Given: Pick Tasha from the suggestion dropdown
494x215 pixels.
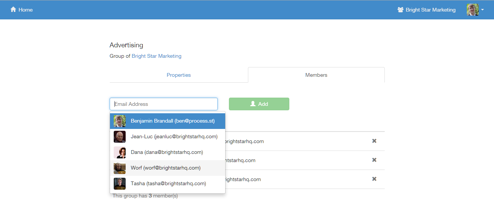Looking at the screenshot, I should pyautogui.click(x=168, y=184).
